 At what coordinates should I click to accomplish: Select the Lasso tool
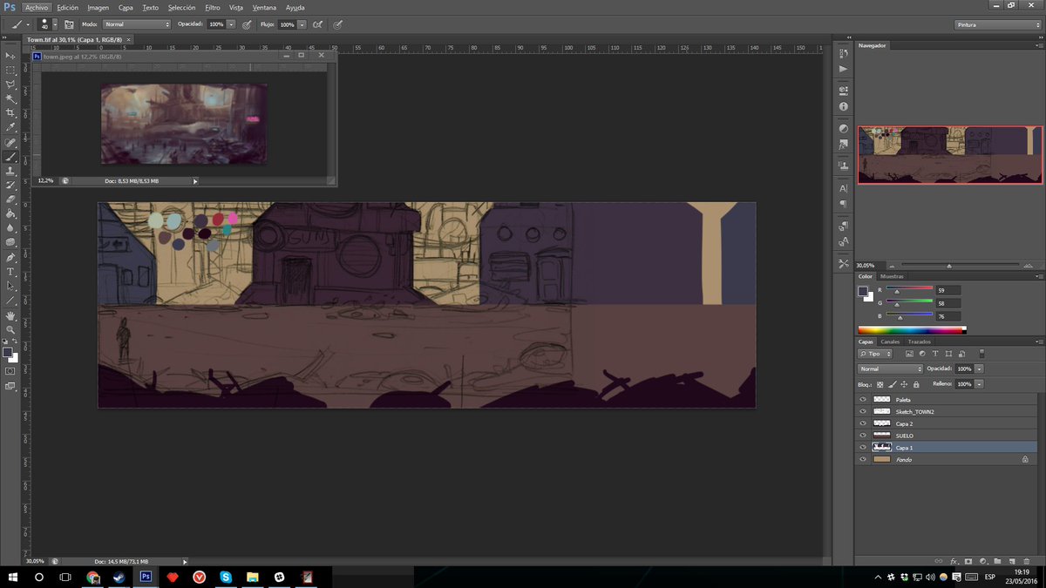(x=10, y=84)
